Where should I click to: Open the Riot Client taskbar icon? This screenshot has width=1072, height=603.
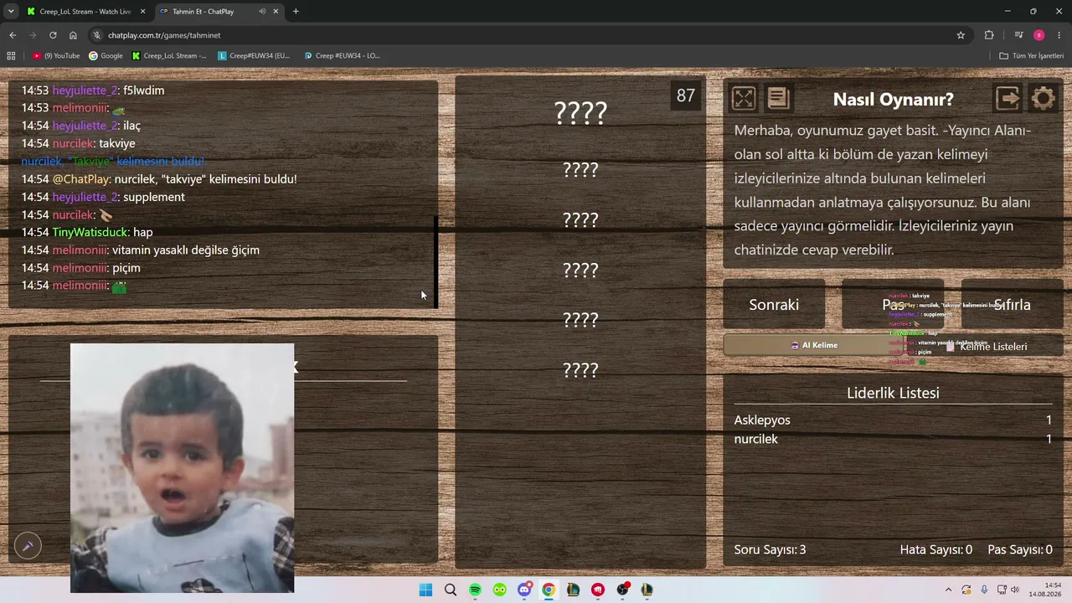coord(598,590)
